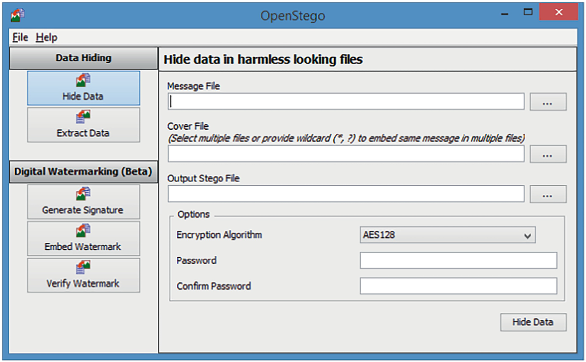The width and height of the screenshot is (586, 362).
Task: Open the Help menu
Action: tap(46, 37)
